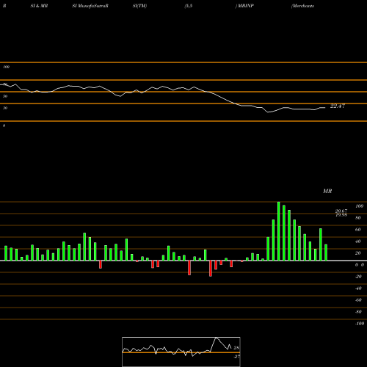Click the 79.98 value beside the histogram
367x367 pixels.
click(341, 215)
